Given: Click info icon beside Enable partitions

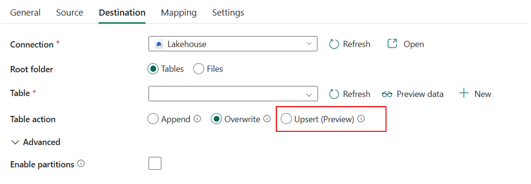Looking at the screenshot, I should [x=81, y=164].
